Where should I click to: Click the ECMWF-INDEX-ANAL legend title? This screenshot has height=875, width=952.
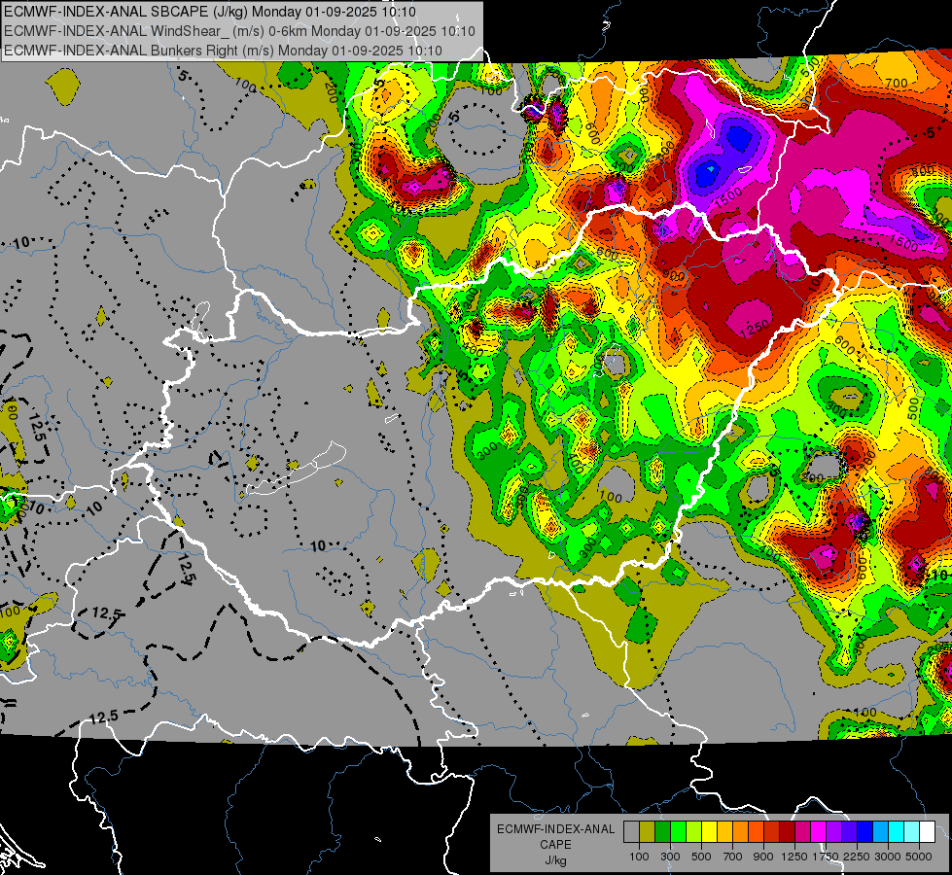(555, 829)
